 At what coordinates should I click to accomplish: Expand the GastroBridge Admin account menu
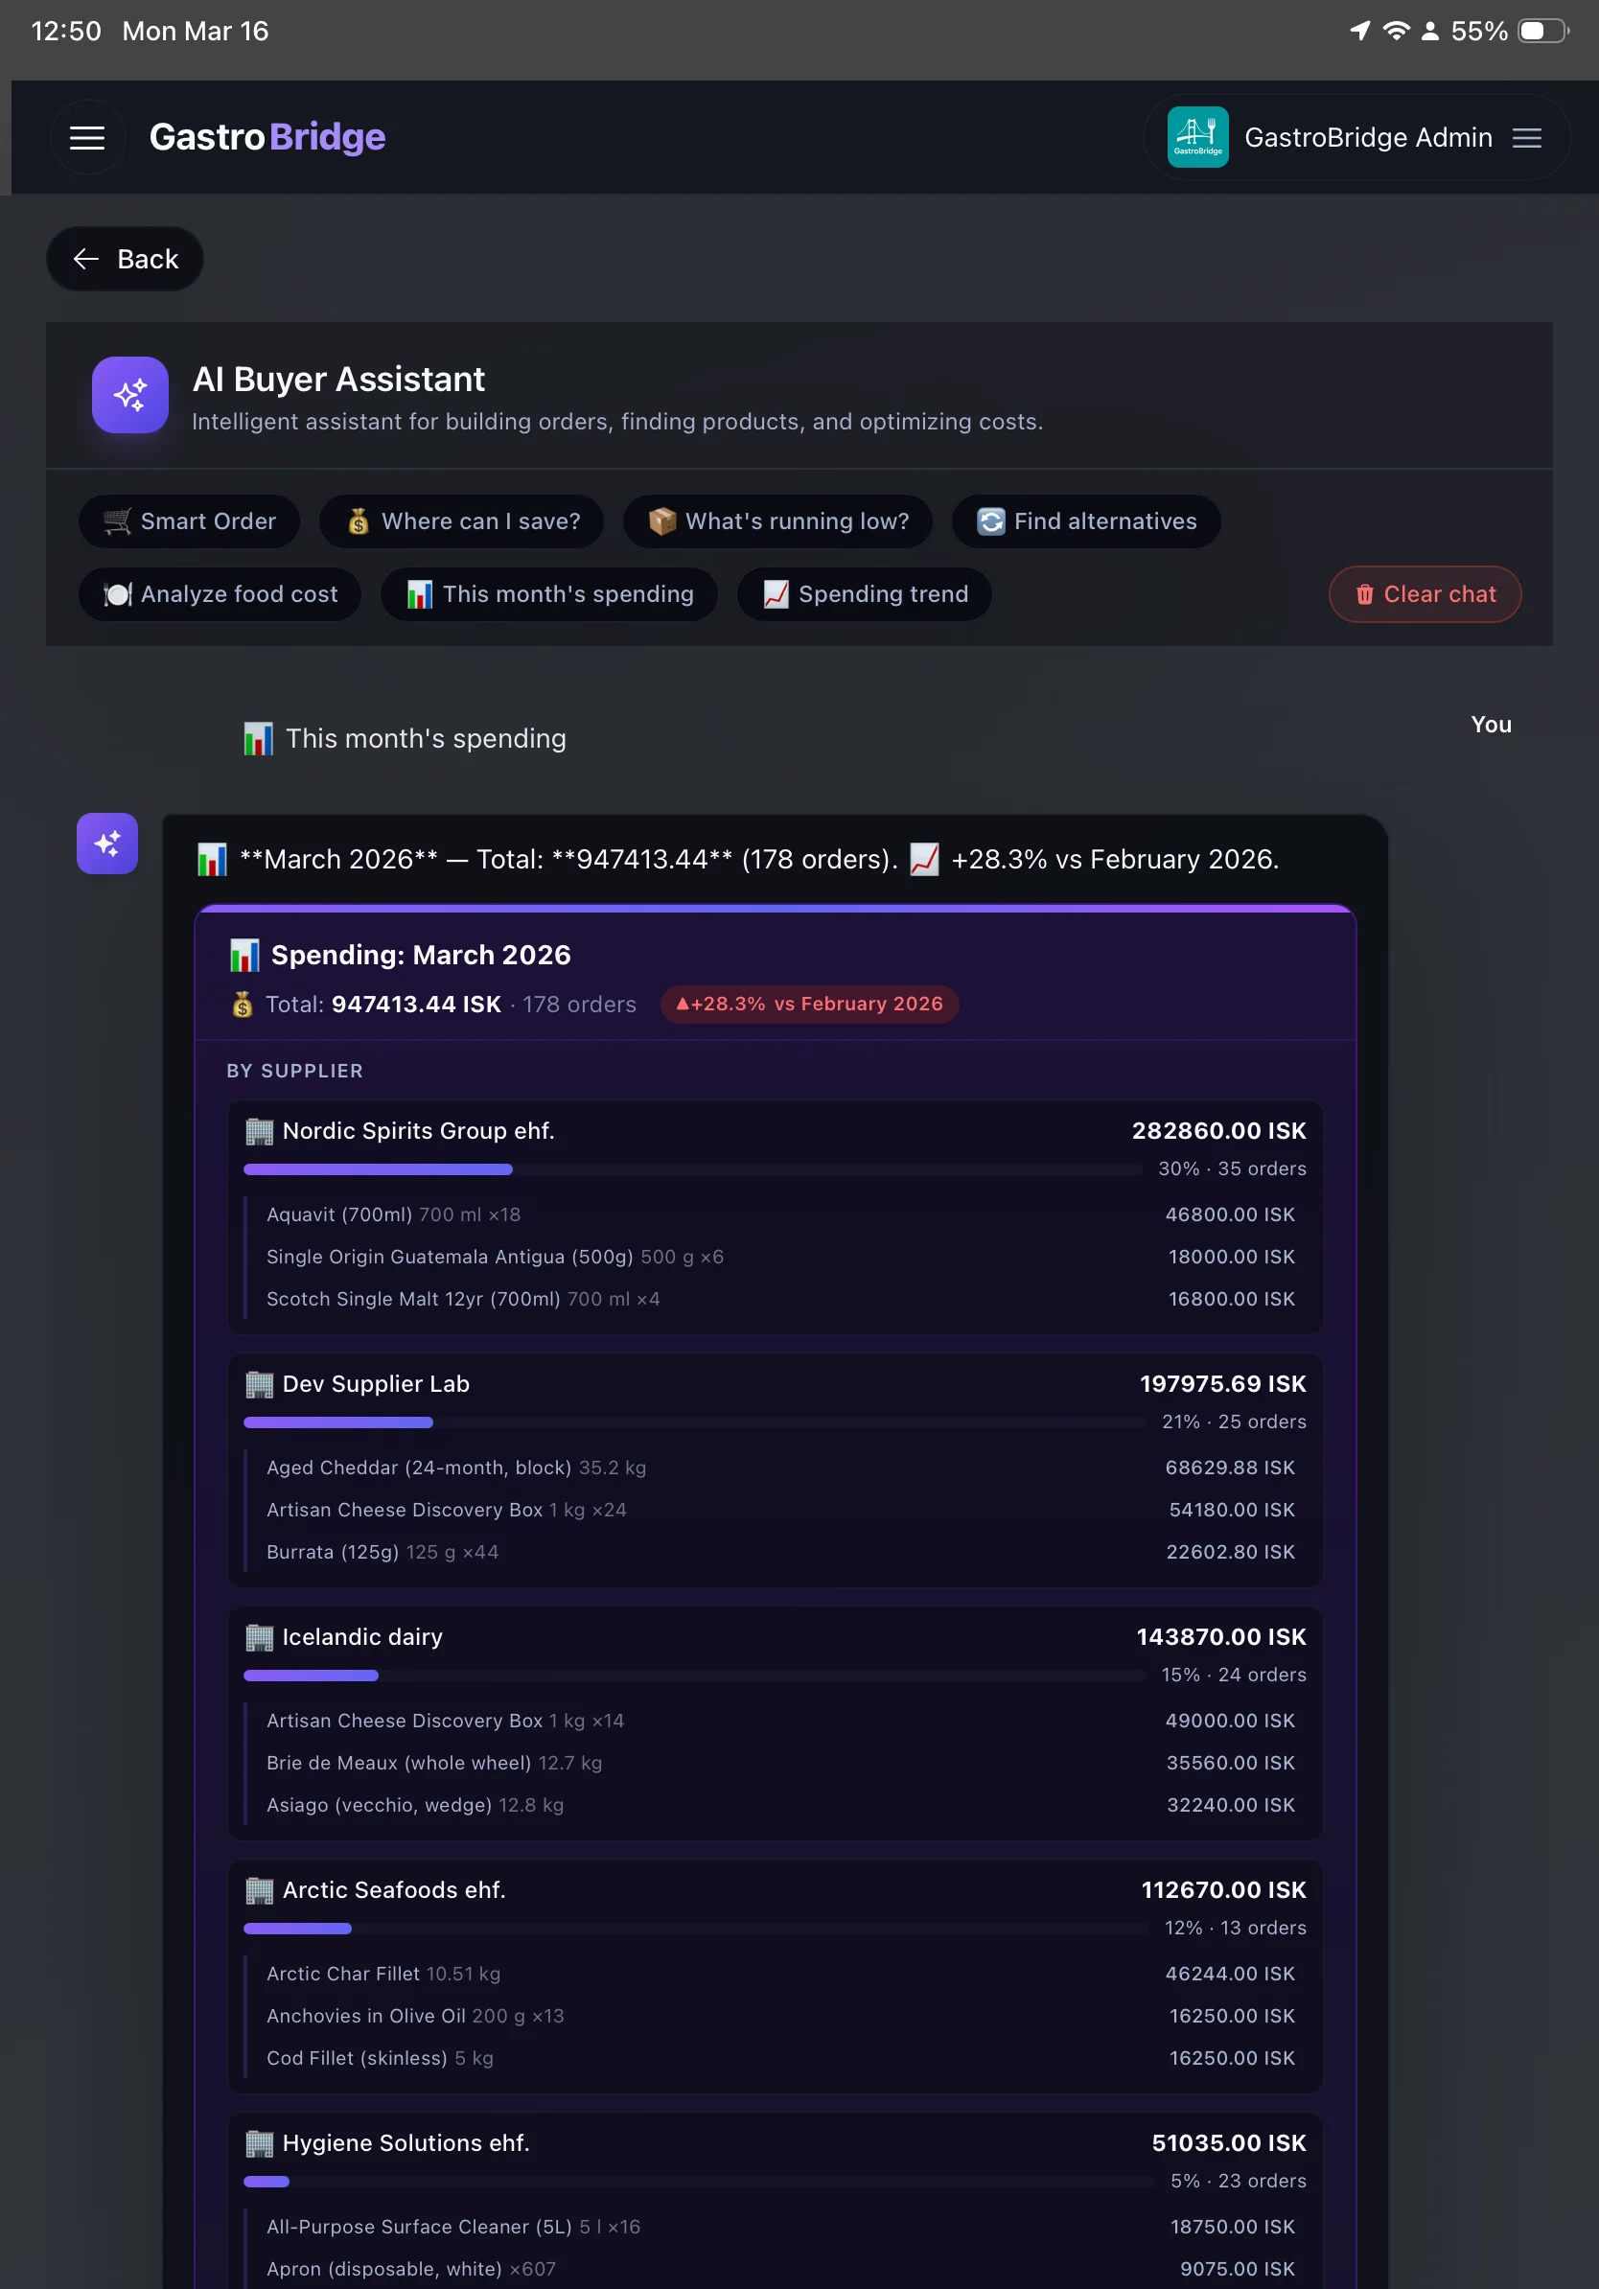point(1526,138)
